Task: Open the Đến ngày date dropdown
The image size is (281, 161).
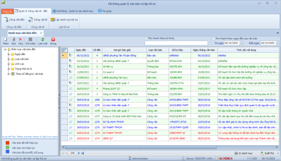Action: (277, 43)
